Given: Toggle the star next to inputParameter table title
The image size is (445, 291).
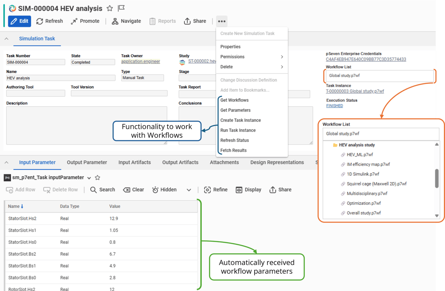Looking at the screenshot, I should pyautogui.click(x=97, y=177).
